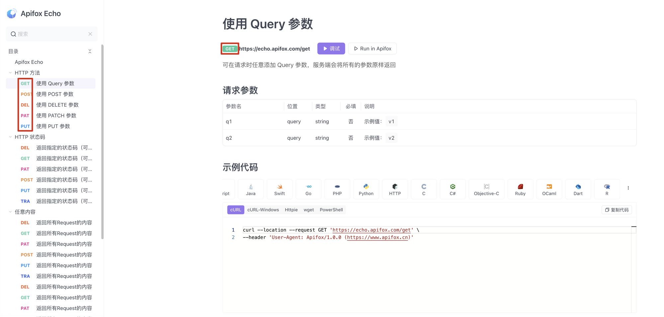Click the Apifox Echo title text
Screen dimensions: 664x317
click(x=41, y=14)
